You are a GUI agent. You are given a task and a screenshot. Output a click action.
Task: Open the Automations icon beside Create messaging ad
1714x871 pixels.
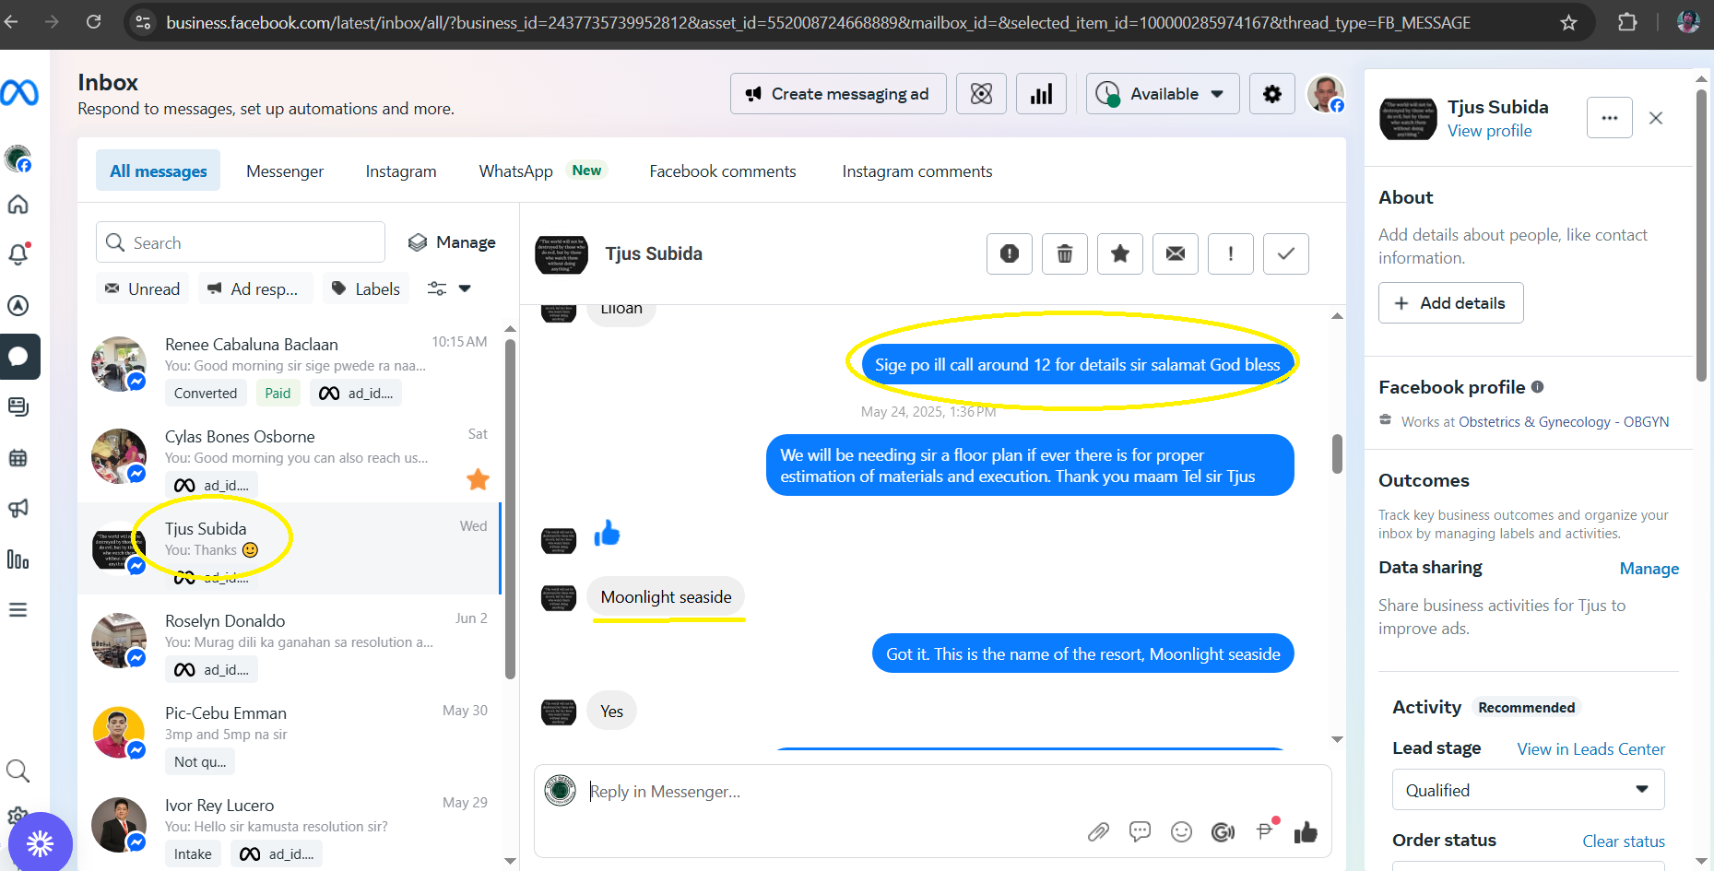click(x=982, y=94)
